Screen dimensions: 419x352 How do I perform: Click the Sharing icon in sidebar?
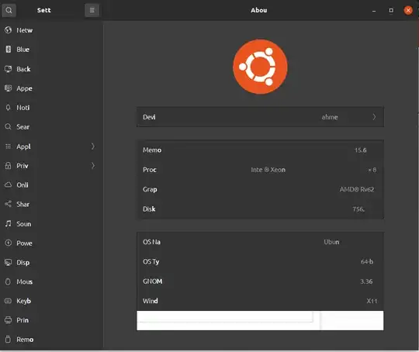pos(8,204)
